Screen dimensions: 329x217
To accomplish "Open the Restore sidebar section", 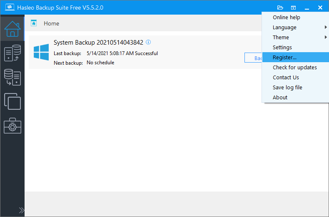I will pyautogui.click(x=12, y=77).
